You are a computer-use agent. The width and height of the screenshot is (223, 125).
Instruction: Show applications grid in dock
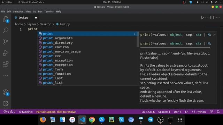180,119
